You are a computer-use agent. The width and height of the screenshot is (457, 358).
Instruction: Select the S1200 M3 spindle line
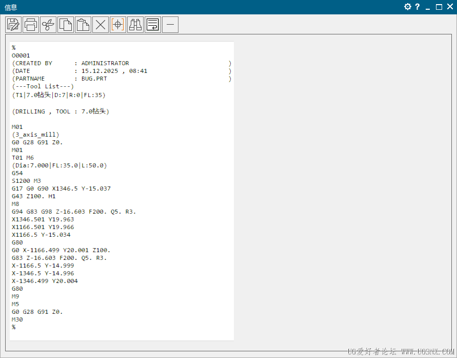click(x=26, y=181)
